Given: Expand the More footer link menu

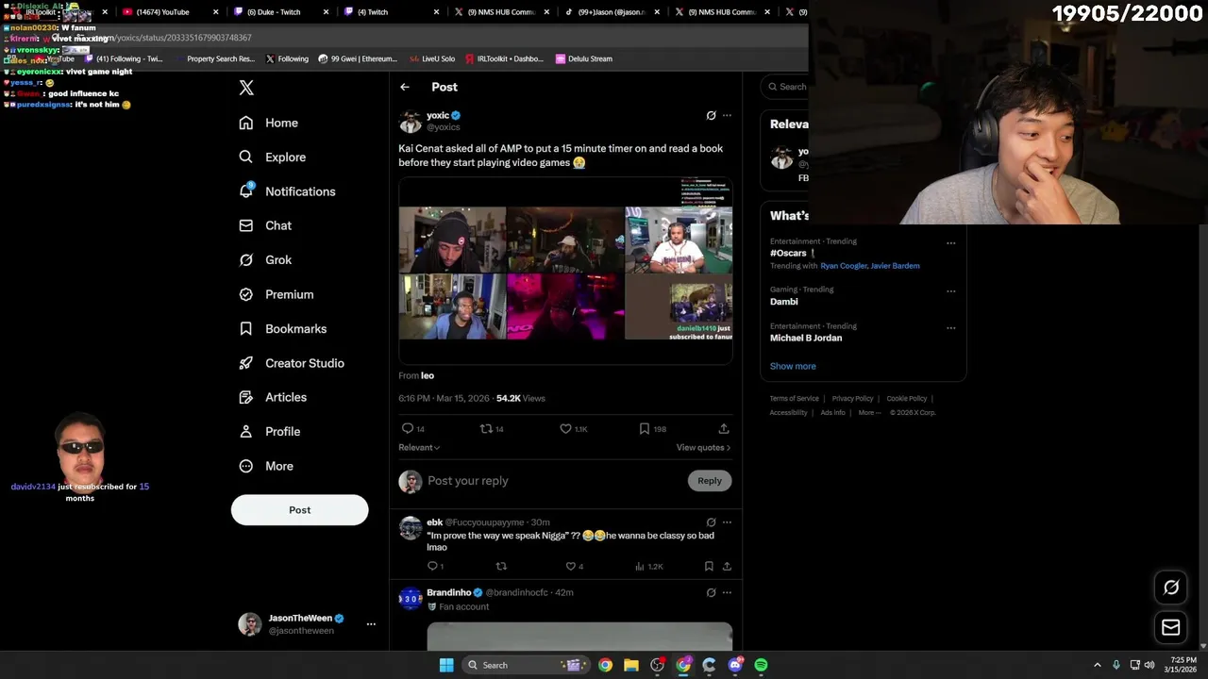Looking at the screenshot, I should click(x=869, y=412).
